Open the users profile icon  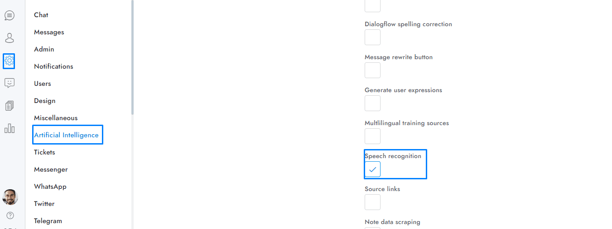[9, 38]
